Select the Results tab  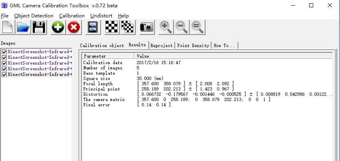click(137, 45)
